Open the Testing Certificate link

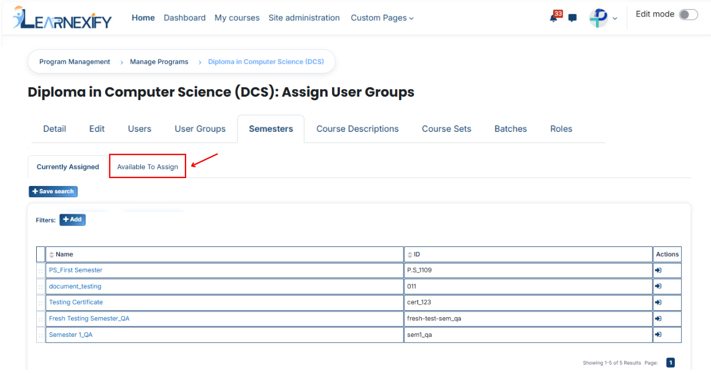pyautogui.click(x=76, y=302)
